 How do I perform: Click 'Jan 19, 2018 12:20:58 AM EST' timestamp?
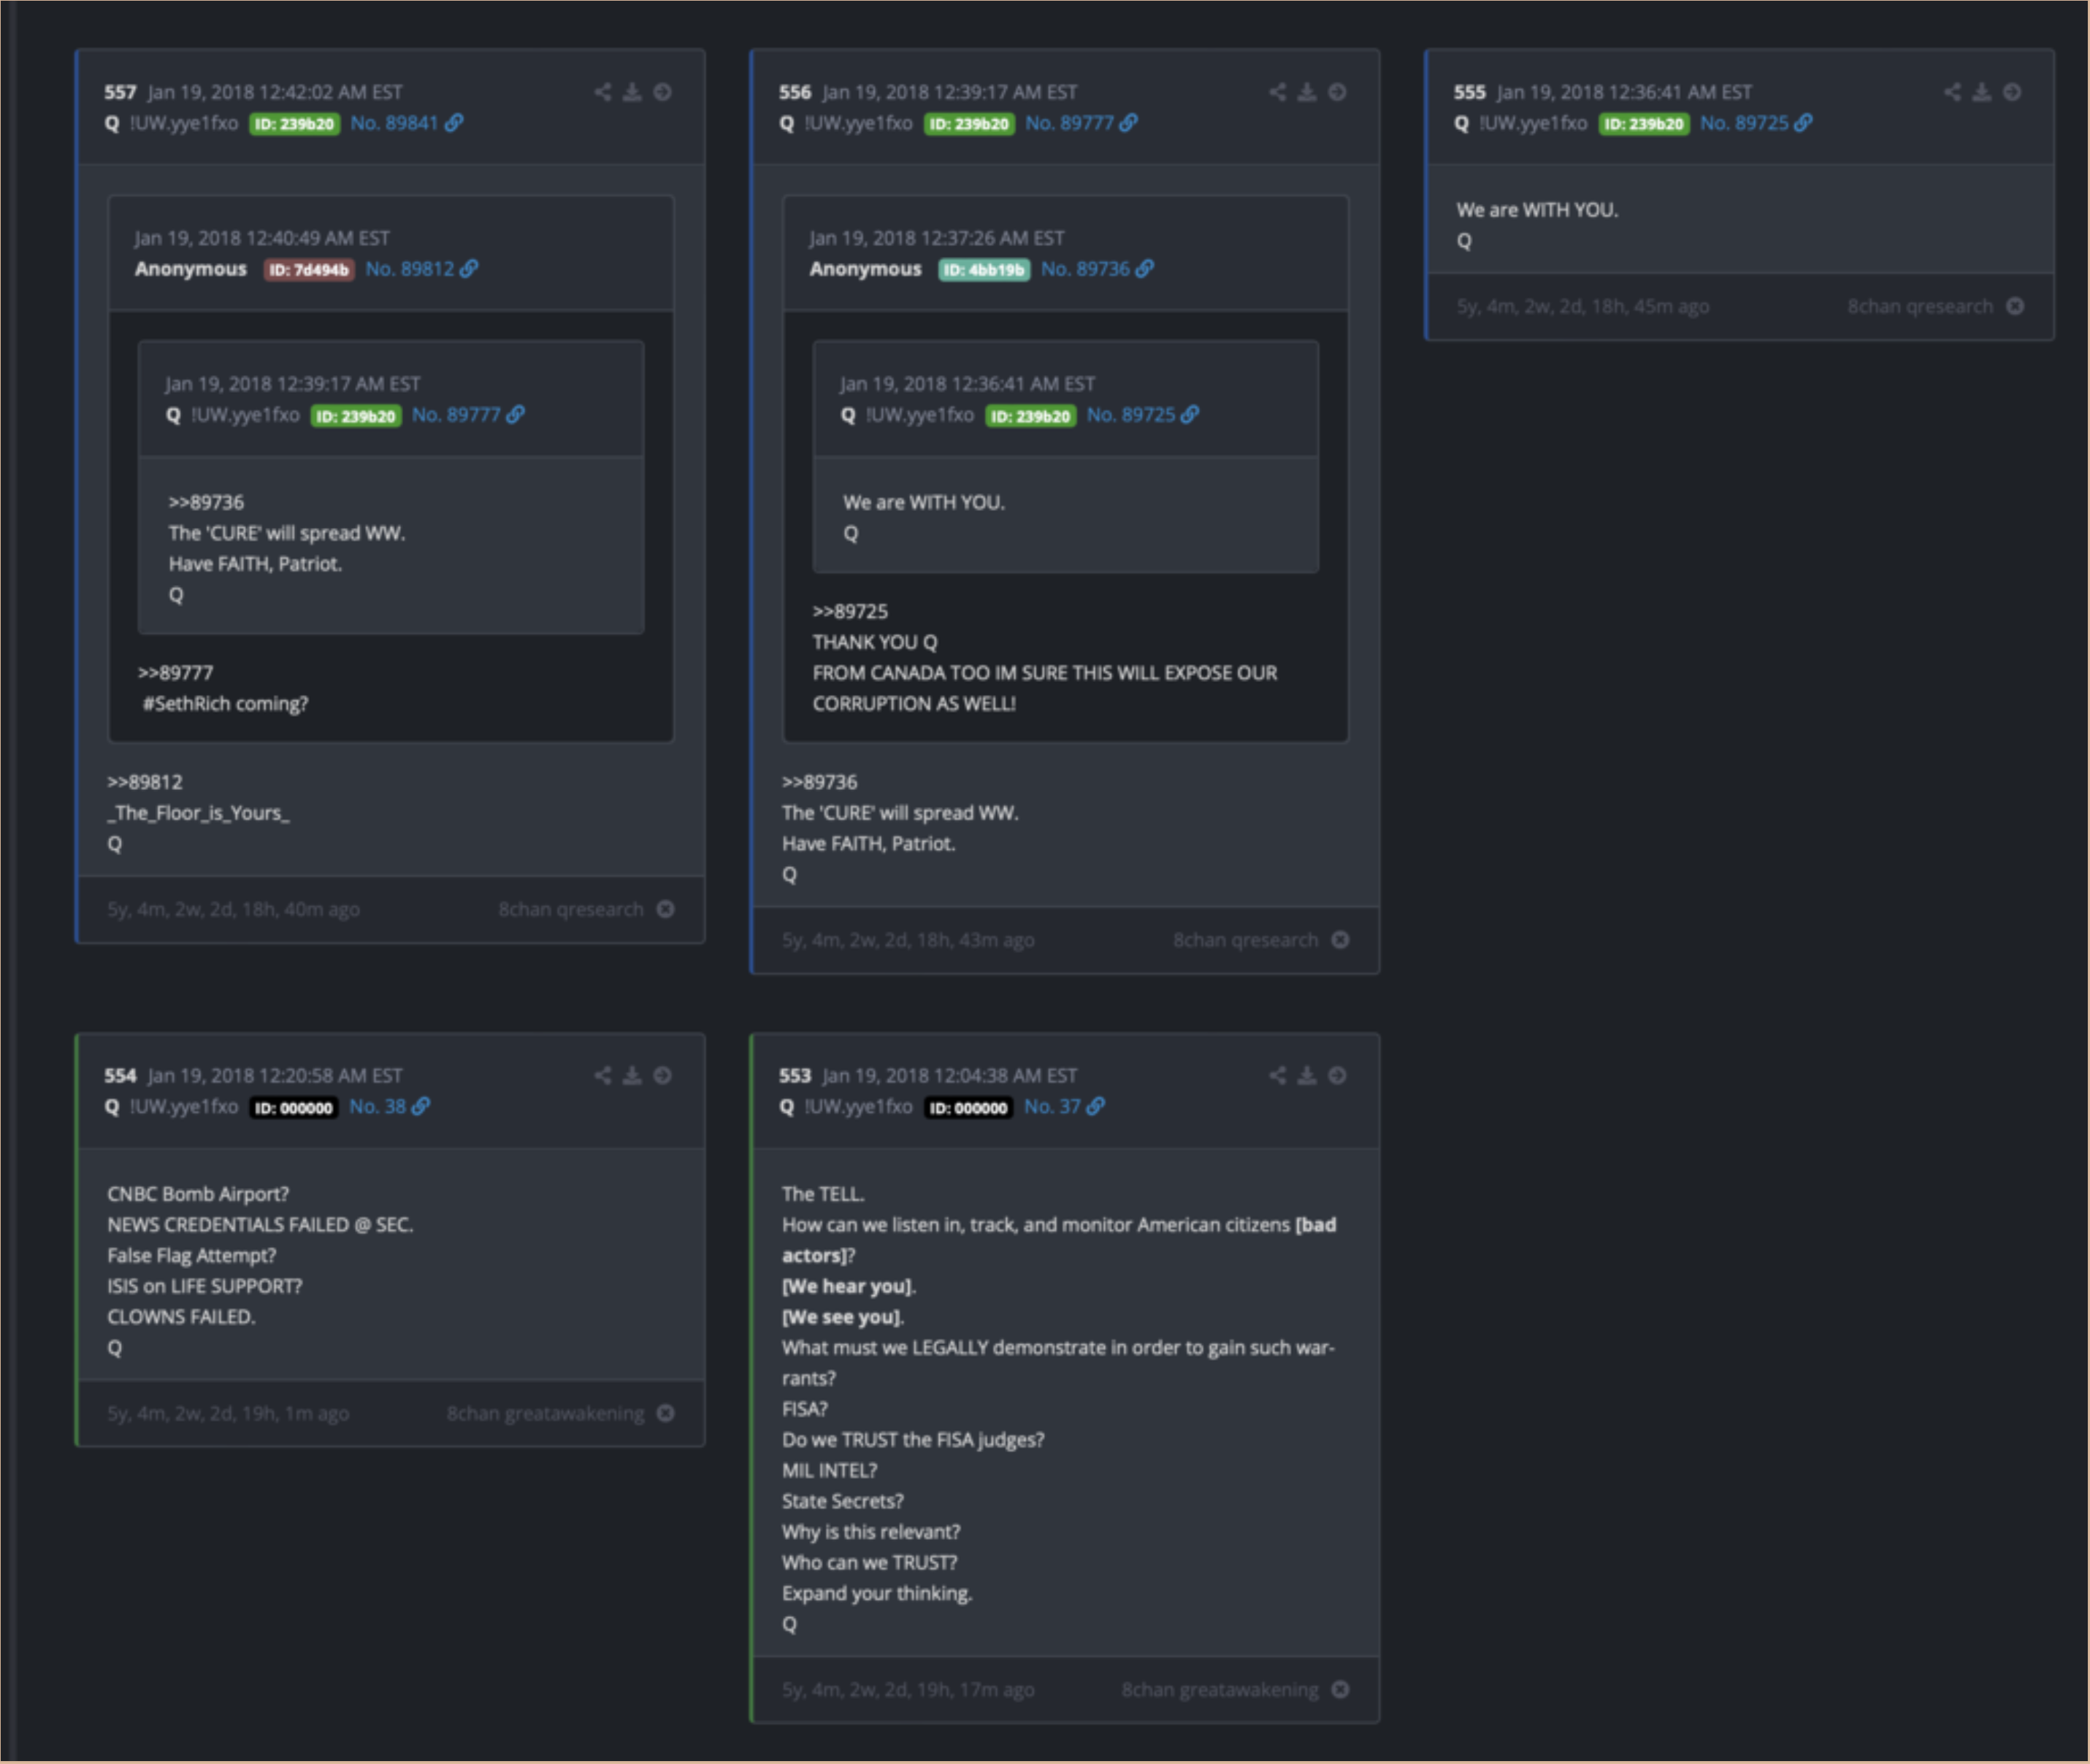pos(275,1075)
